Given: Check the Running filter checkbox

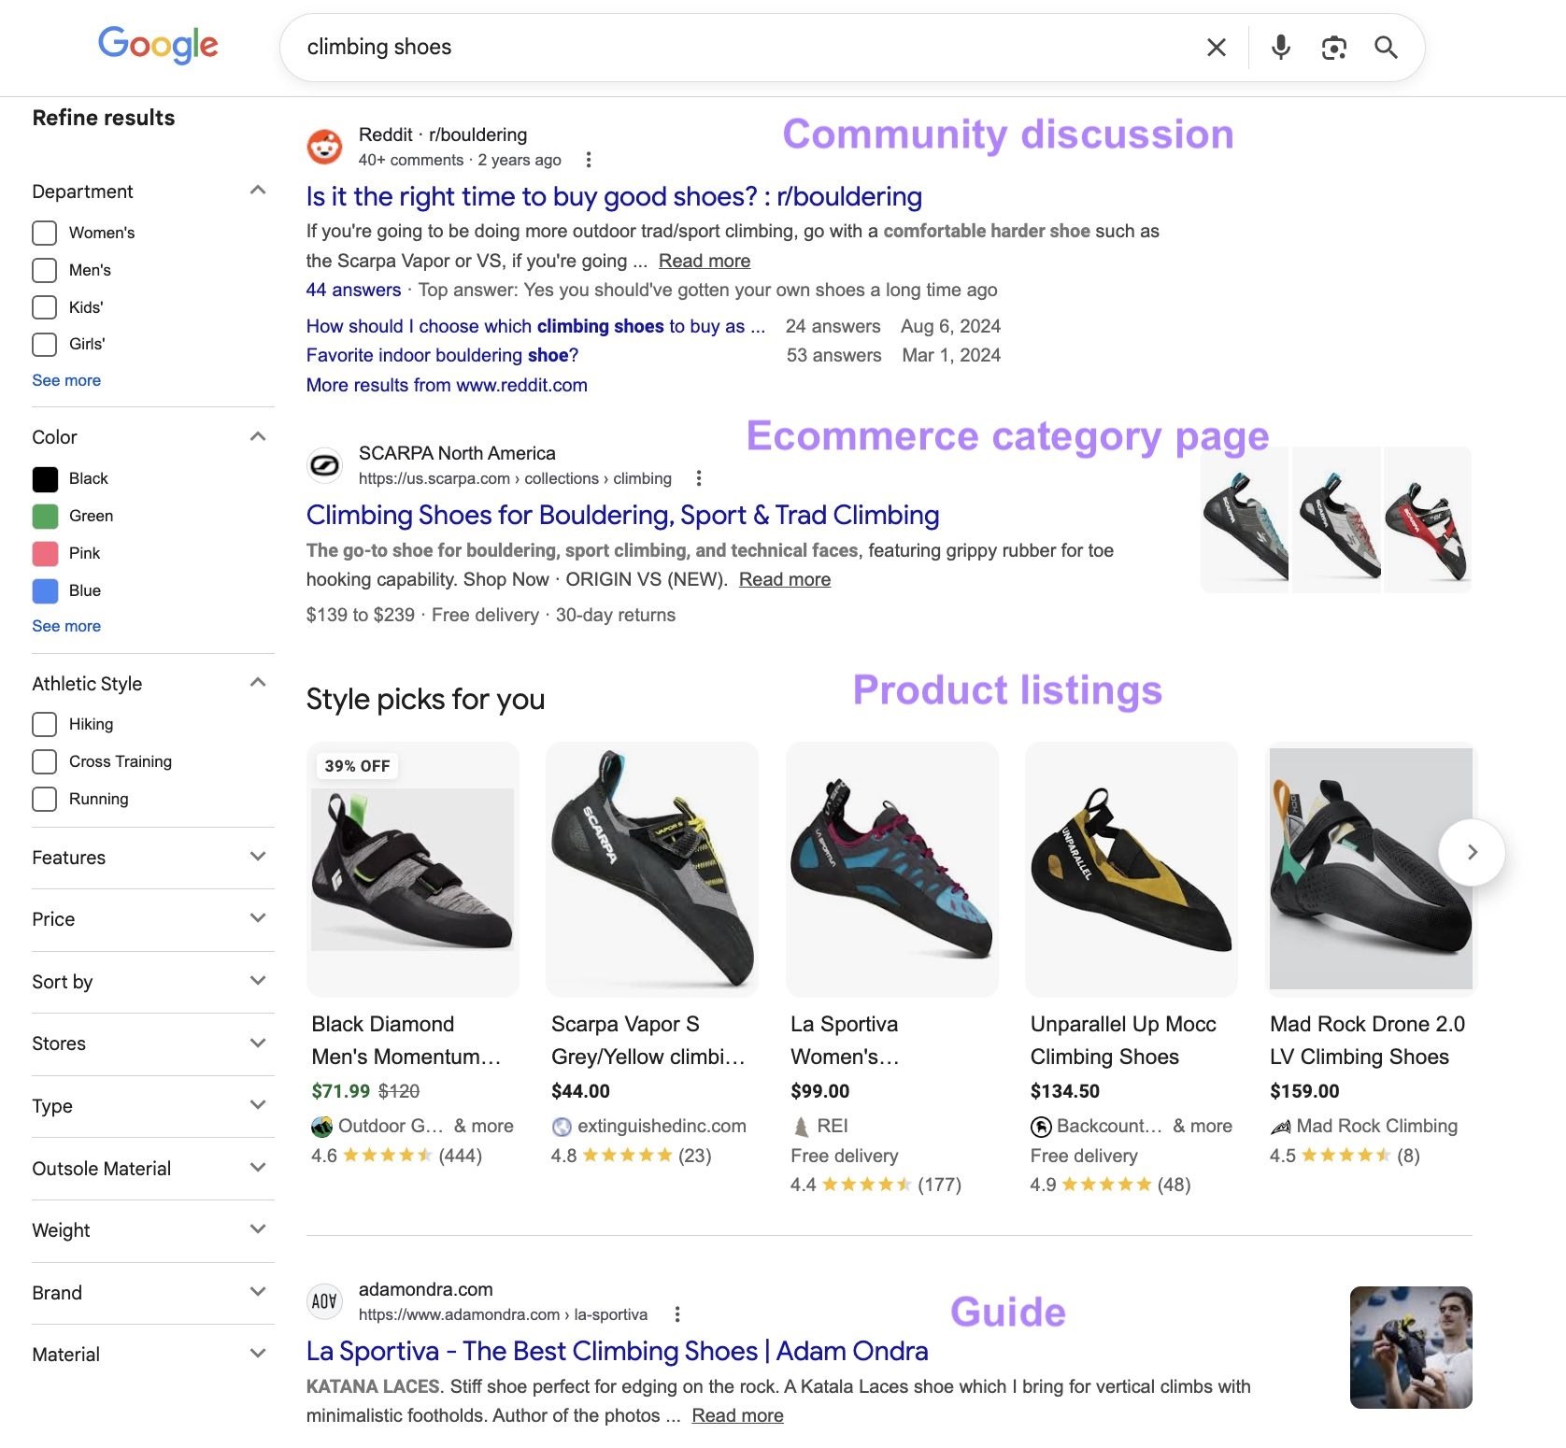Looking at the screenshot, I should (x=44, y=799).
